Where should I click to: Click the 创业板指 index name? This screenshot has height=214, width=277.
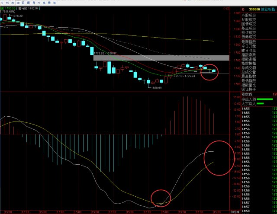click(268, 8)
